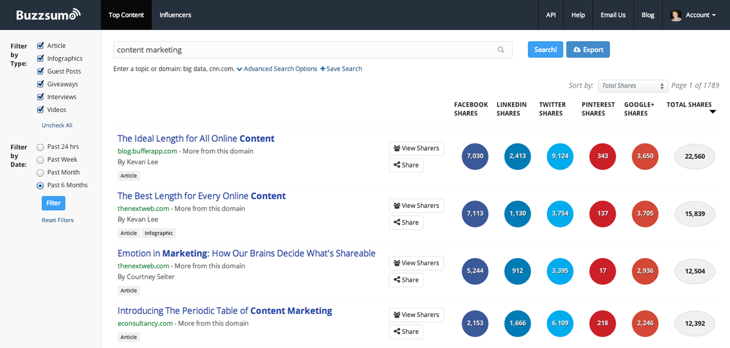Click into the content marketing search box

point(304,50)
